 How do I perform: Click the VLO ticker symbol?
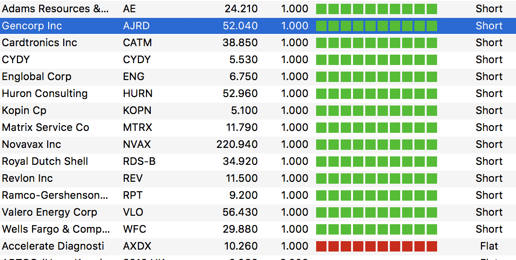click(x=133, y=212)
